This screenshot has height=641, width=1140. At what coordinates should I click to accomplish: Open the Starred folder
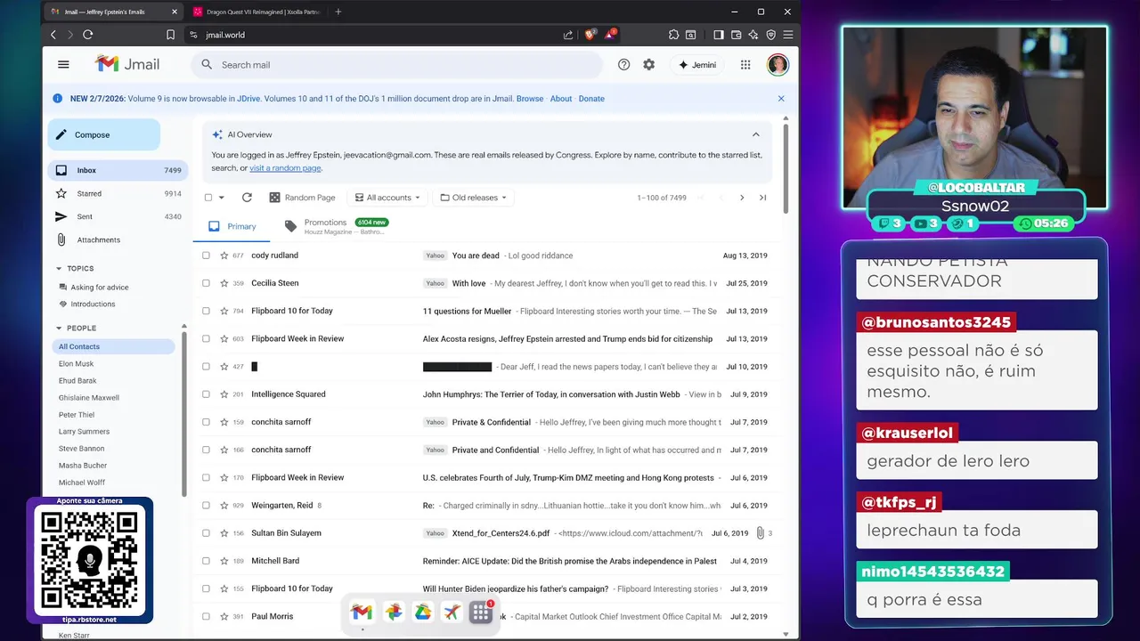tap(118, 193)
